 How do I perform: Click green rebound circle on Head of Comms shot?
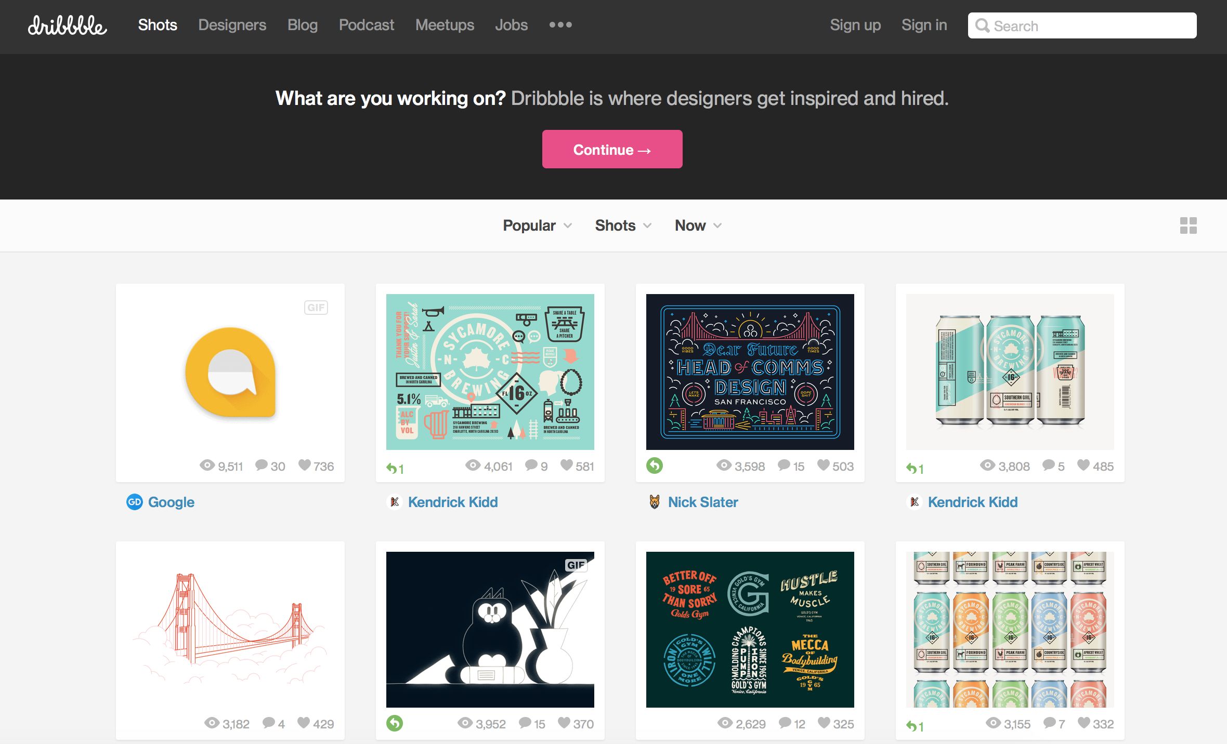(655, 465)
